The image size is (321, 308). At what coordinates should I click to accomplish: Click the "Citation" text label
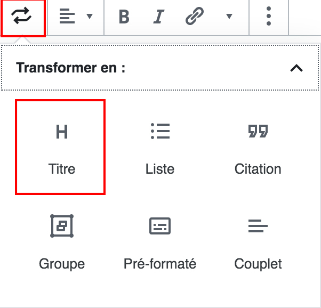click(258, 169)
